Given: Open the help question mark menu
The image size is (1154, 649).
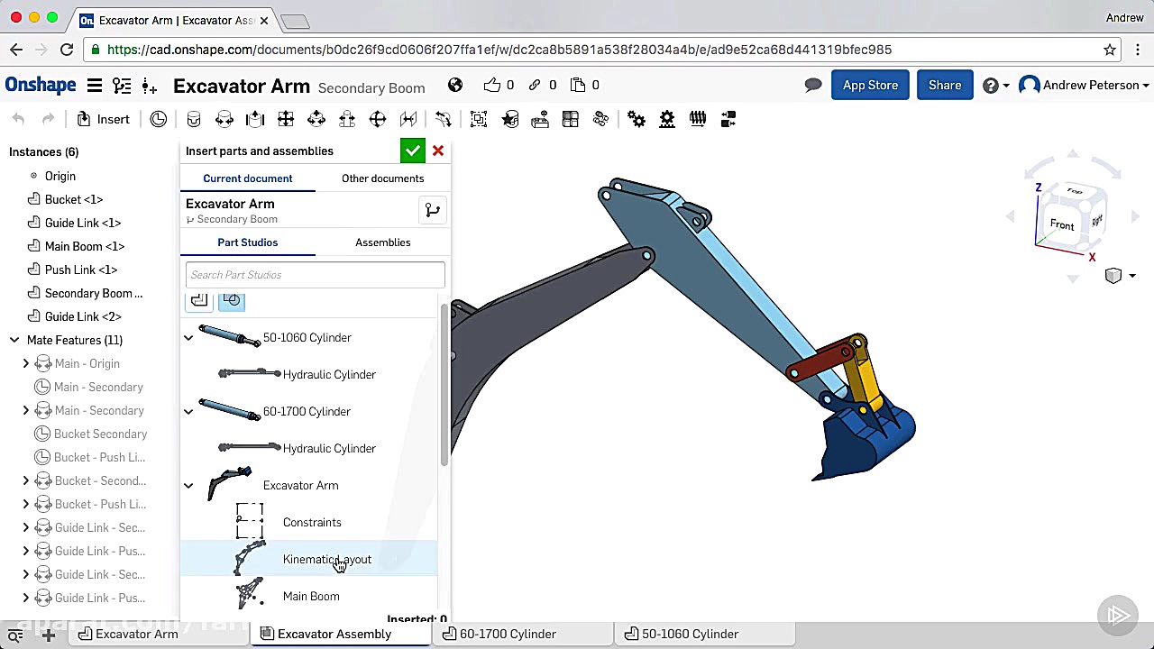Looking at the screenshot, I should 991,85.
